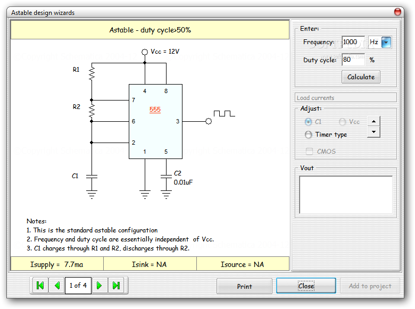Click the adjust up arrow
The height and width of the screenshot is (309, 415).
coord(373,121)
